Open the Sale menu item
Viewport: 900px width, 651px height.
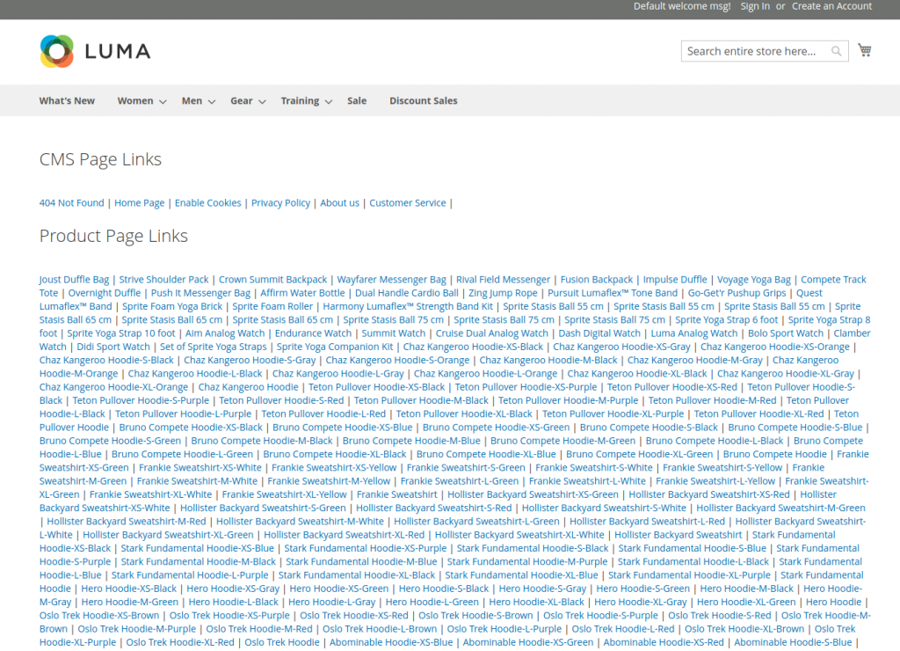(x=356, y=100)
